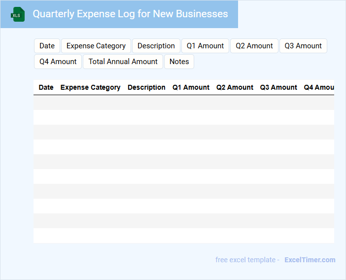
Task: Click the Q2 Amount column header
Action: [235, 87]
